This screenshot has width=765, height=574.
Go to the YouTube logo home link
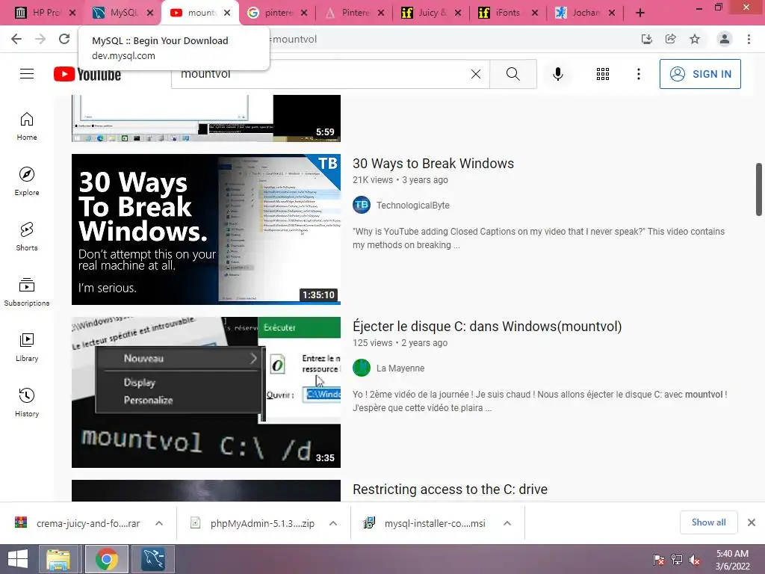87,74
